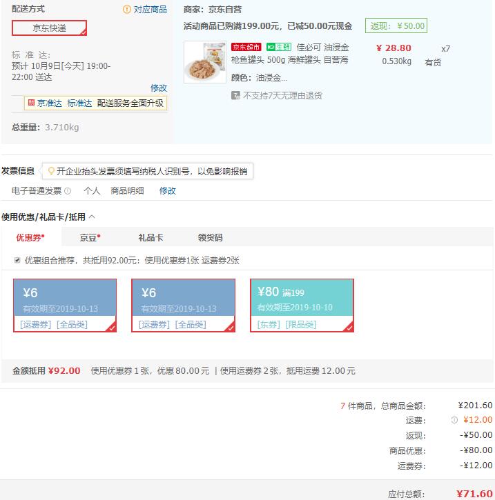Click the orange info icon beside 对应商品
This screenshot has width=495, height=500.
pos(127,10)
